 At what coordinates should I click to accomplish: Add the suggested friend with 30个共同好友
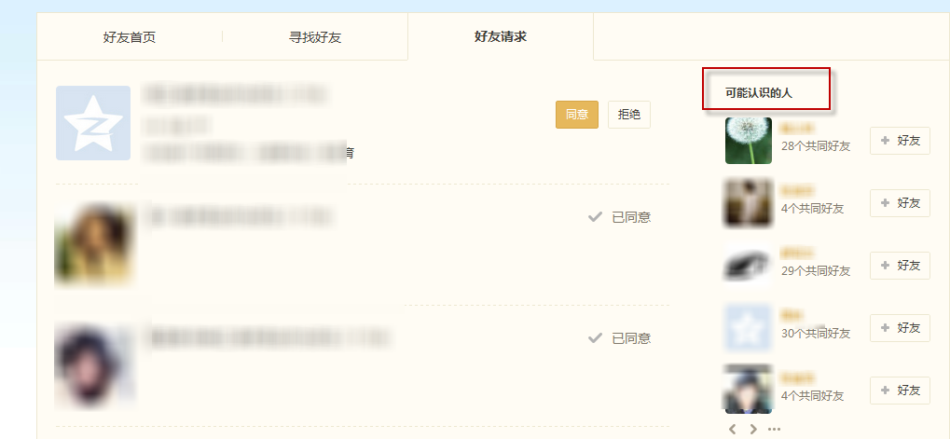pyautogui.click(x=900, y=327)
